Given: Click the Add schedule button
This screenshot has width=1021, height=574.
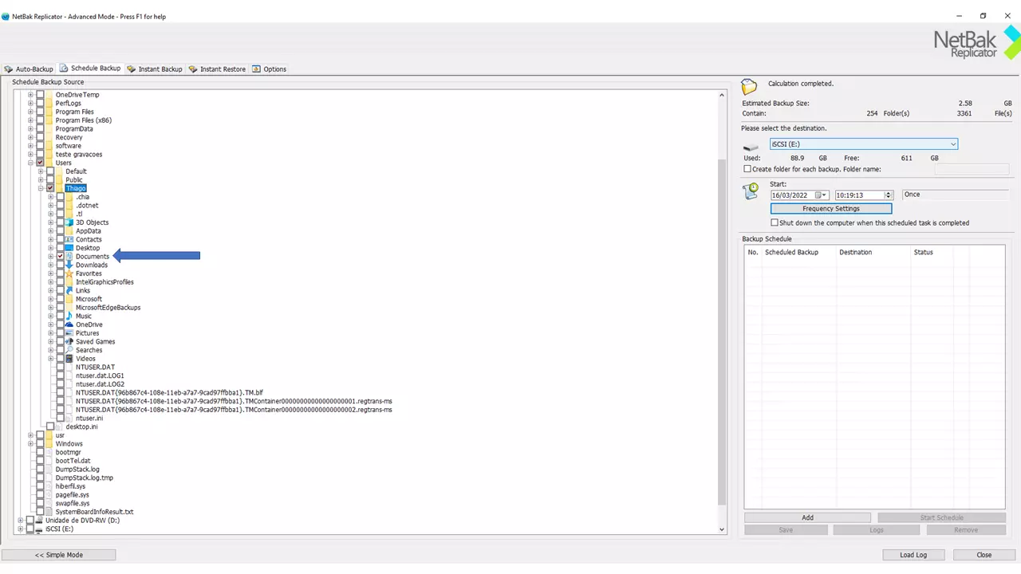Looking at the screenshot, I should [x=807, y=517].
